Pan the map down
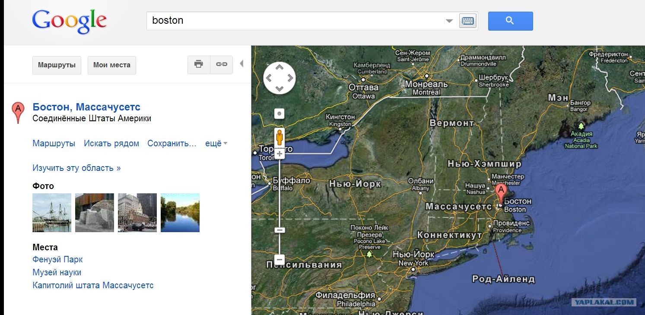The width and height of the screenshot is (645, 315). [280, 88]
